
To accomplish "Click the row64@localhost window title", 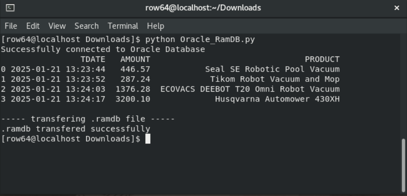I will coord(203,8).
